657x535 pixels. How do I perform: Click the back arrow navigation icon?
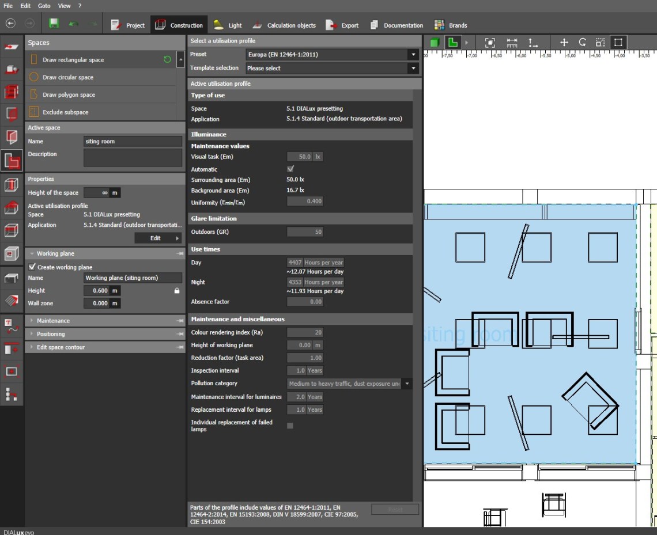[11, 24]
